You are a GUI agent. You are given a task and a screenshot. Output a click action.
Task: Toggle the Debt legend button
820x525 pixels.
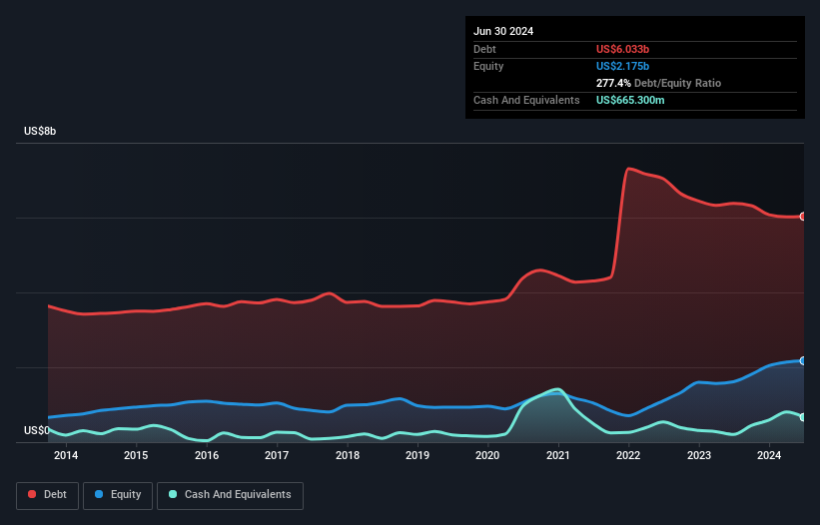tap(48, 495)
